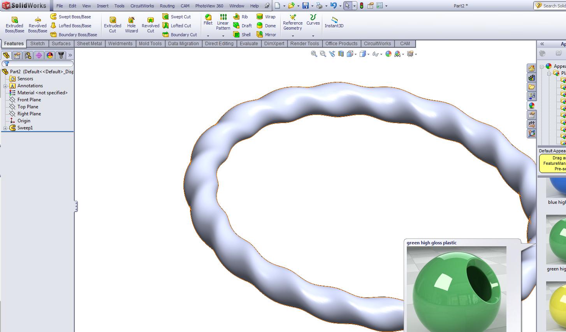Image resolution: width=566 pixels, height=332 pixels.
Task: Click the FeatureManager filter field
Action: coord(38,64)
